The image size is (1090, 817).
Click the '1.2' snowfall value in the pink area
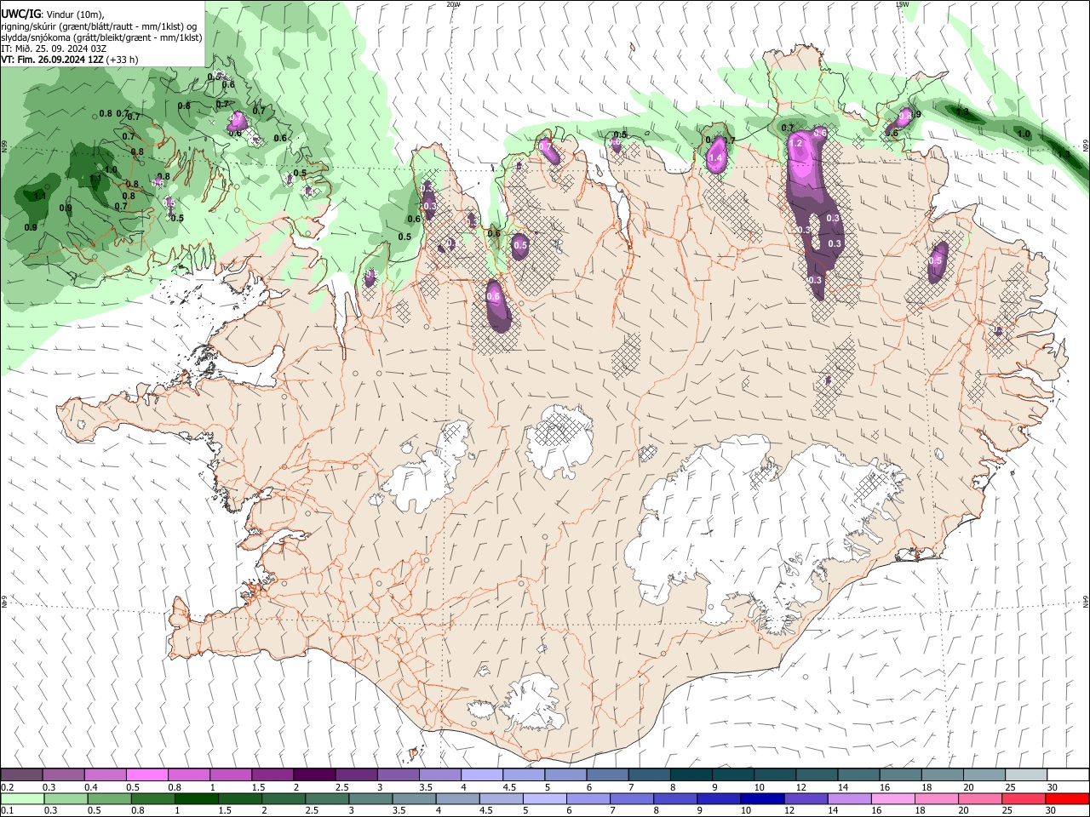tap(796, 145)
